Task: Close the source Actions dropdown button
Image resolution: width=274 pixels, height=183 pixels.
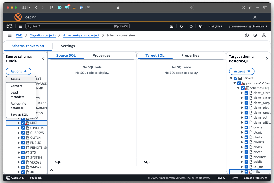Action: point(19,71)
